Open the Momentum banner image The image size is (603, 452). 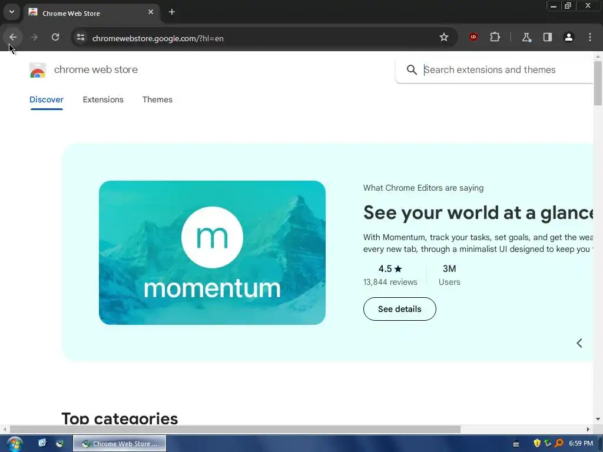pos(212,253)
